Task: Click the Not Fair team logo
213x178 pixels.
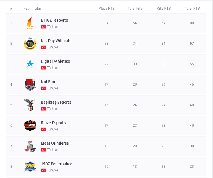Action: (x=30, y=85)
